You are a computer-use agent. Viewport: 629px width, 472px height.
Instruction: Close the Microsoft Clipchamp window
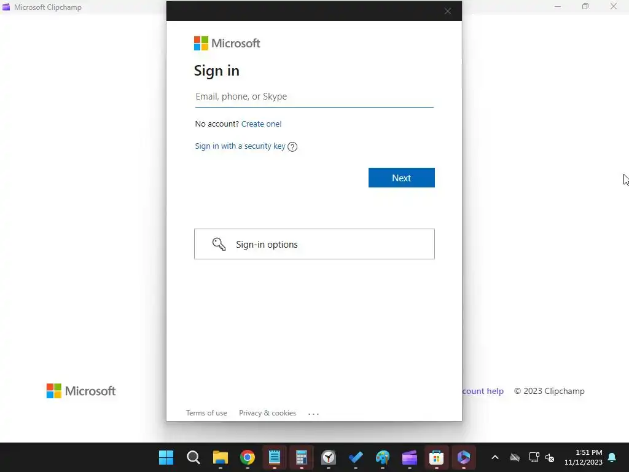[614, 7]
